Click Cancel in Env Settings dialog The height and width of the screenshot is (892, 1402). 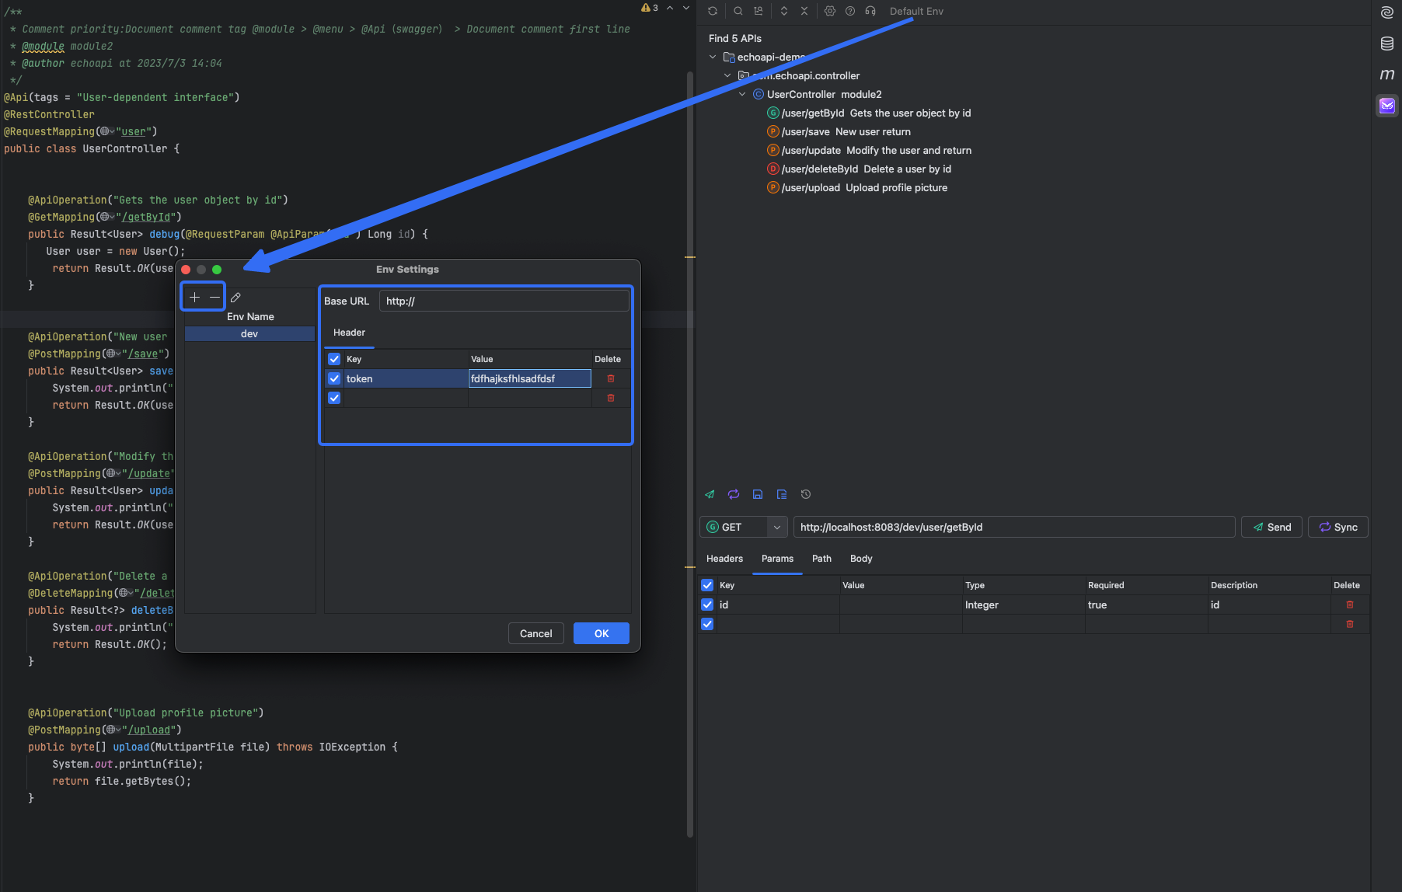pos(535,633)
